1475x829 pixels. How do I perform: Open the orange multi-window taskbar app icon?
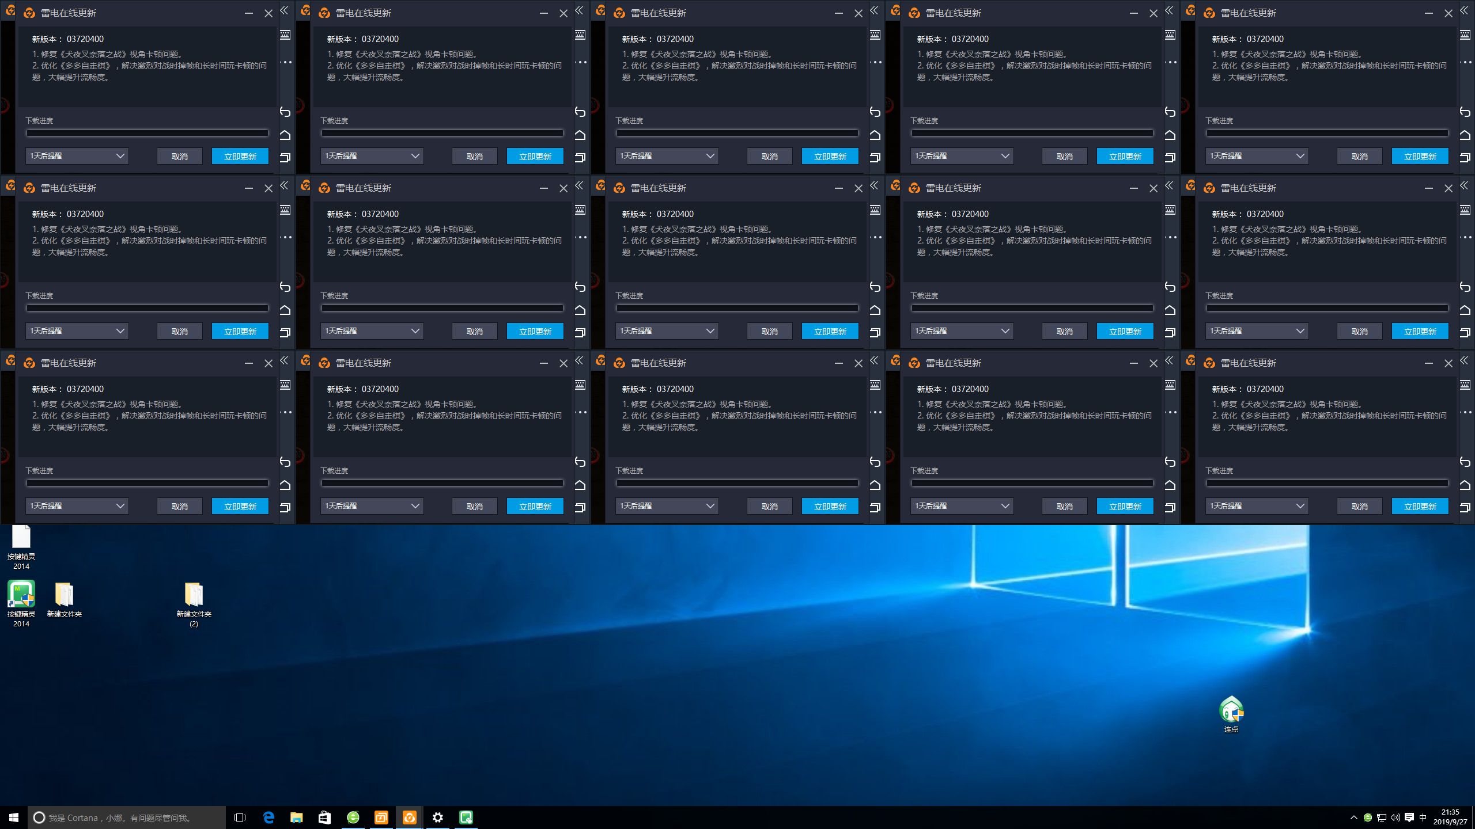[381, 817]
